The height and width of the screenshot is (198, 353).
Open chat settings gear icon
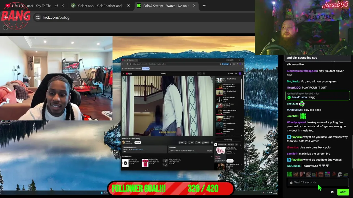pyautogui.click(x=332, y=192)
